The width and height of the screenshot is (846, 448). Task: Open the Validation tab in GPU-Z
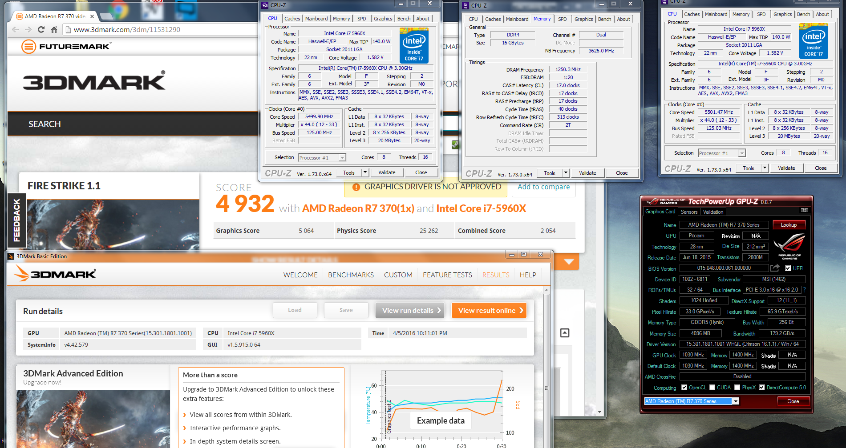tap(713, 212)
